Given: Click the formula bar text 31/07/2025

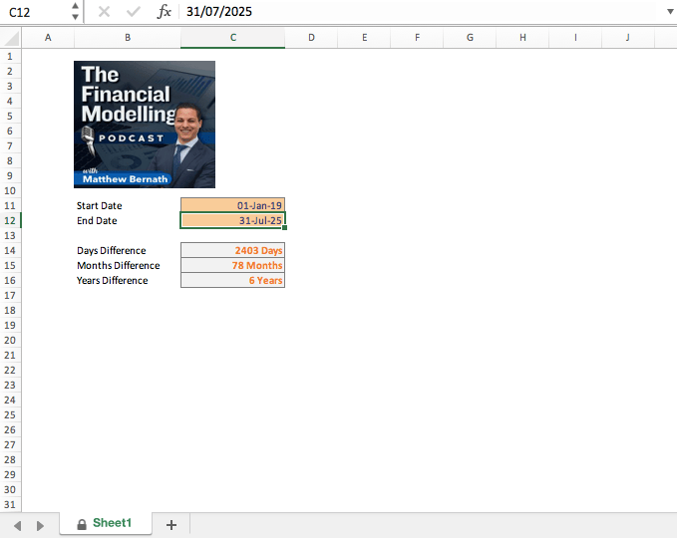Looking at the screenshot, I should coord(219,12).
